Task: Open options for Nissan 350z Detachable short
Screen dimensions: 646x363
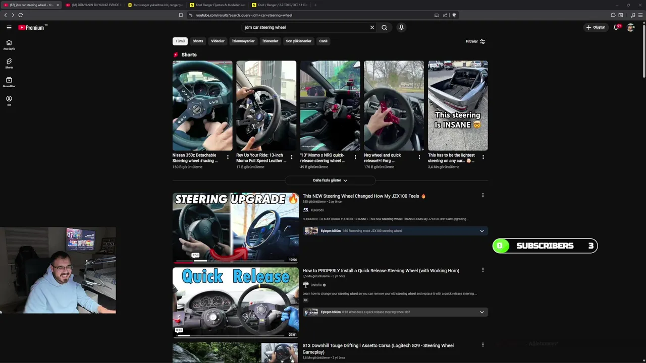Action: coord(228,157)
